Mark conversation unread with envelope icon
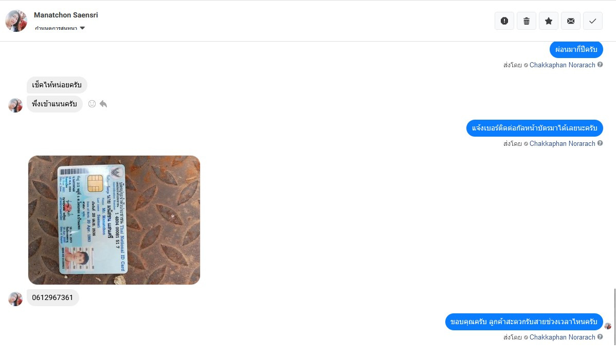 [571, 21]
